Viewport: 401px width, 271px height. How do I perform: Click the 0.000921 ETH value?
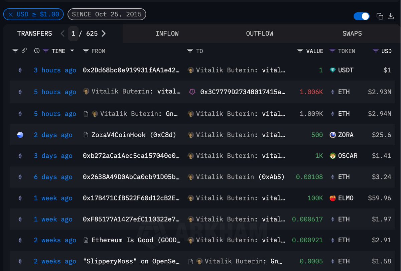[307, 240]
